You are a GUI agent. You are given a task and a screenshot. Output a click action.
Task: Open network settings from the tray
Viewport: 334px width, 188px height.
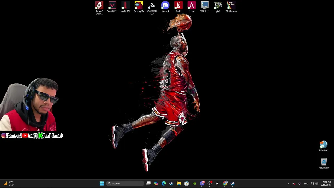point(312,184)
